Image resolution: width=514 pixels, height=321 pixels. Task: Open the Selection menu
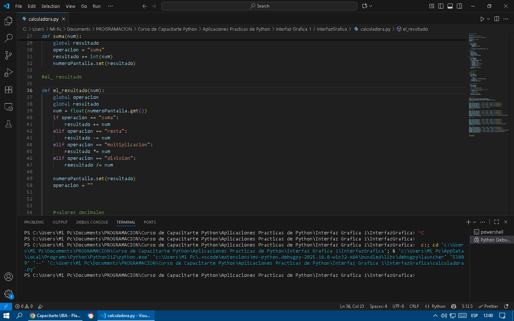coord(50,6)
